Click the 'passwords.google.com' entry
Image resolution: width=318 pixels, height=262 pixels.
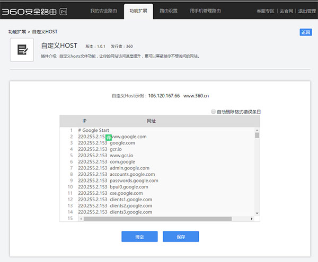134,180
